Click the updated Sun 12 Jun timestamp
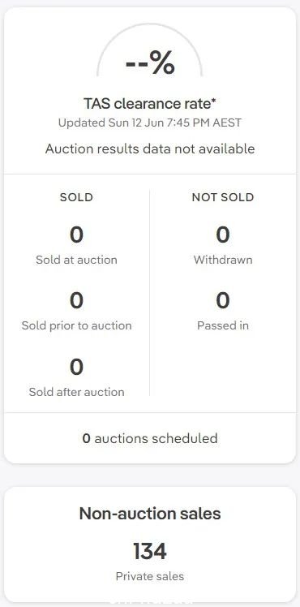Image resolution: width=300 pixels, height=607 pixels. 150,123
